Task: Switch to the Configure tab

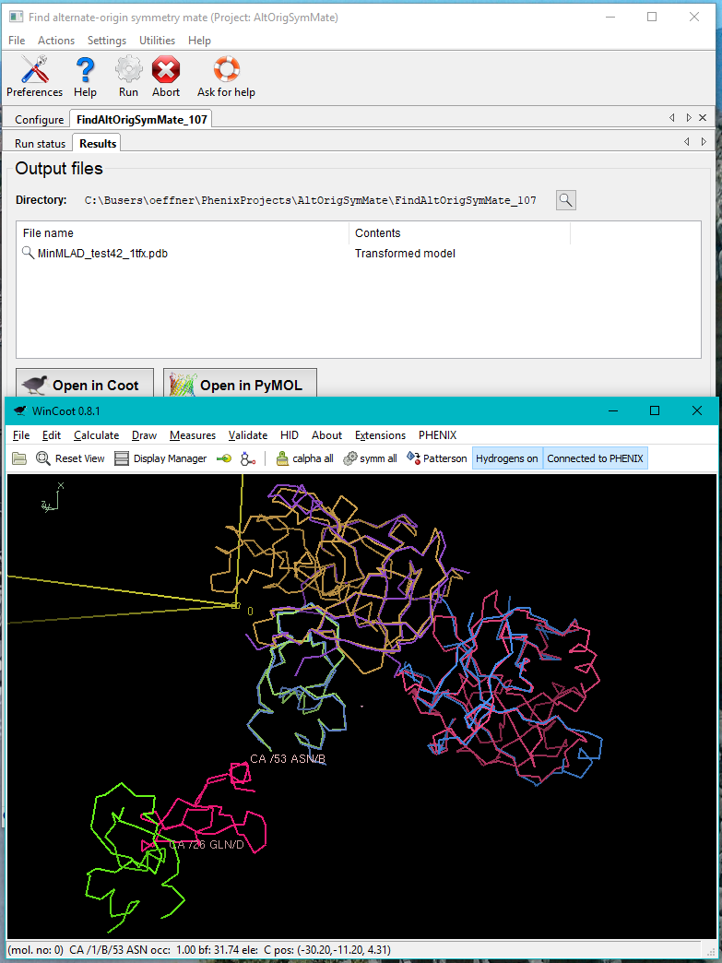Action: click(39, 120)
